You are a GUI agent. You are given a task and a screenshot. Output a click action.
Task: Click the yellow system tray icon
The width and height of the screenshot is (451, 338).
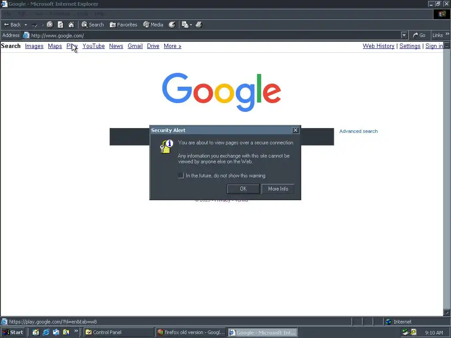click(x=414, y=332)
